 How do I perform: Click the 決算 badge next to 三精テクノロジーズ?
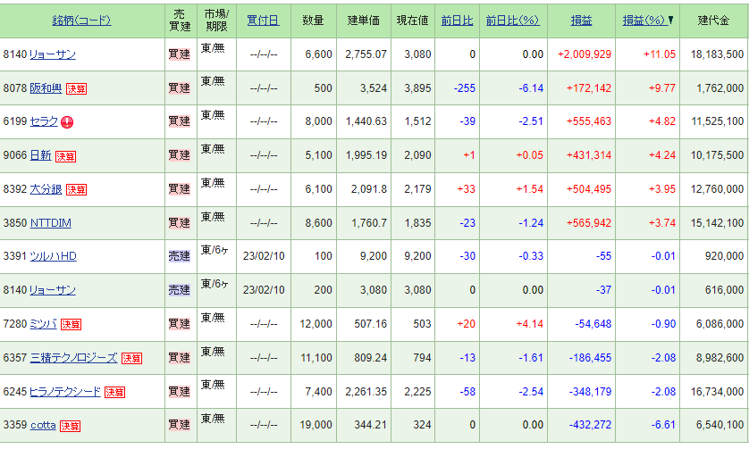pos(132,358)
